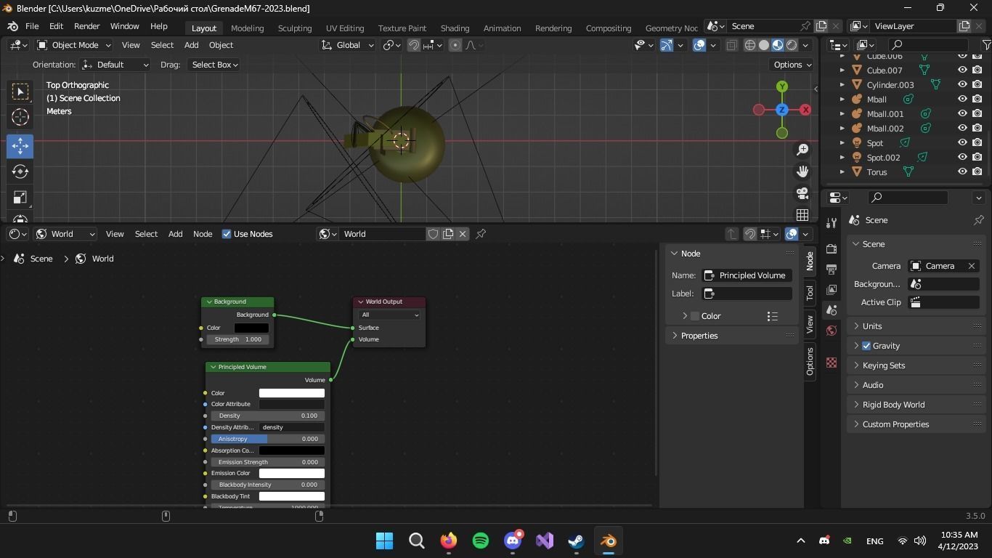Open the Tool sidebar tab in node editor
Viewport: 992px width, 558px height.
click(x=810, y=294)
